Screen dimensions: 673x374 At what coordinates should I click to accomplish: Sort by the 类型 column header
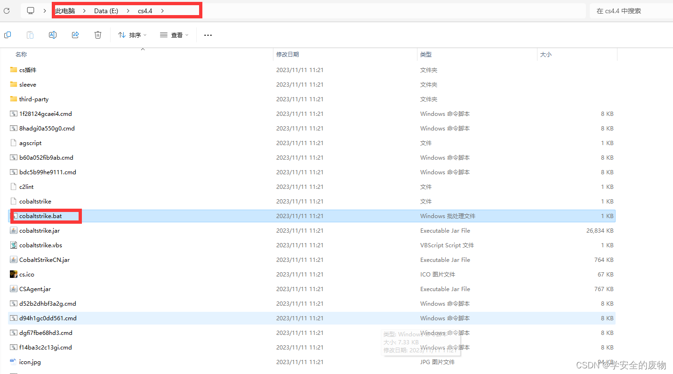[x=426, y=55]
